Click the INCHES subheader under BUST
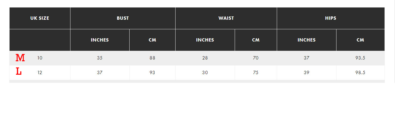 tap(100, 40)
